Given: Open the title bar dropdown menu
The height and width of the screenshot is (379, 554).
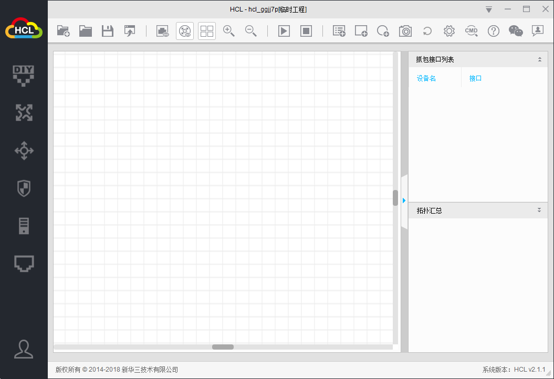Looking at the screenshot, I should 488,9.
